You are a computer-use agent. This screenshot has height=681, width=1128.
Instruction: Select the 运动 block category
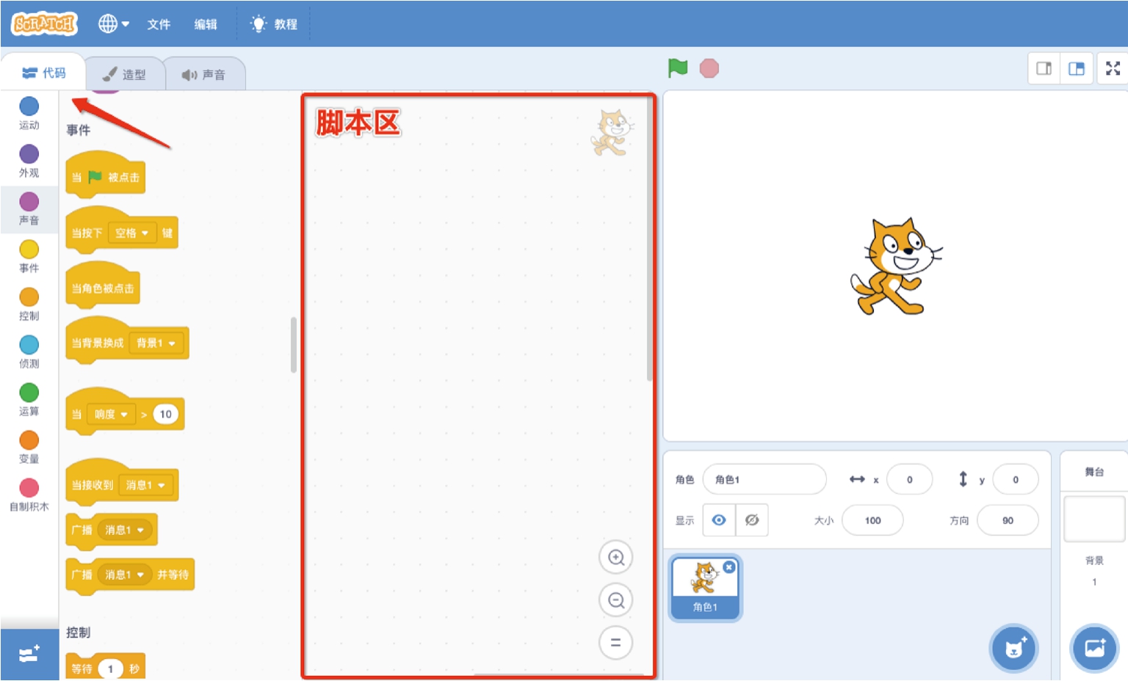click(x=29, y=114)
